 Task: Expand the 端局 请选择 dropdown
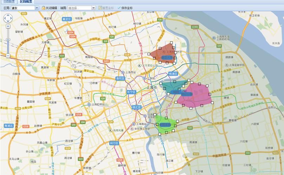(81, 8)
